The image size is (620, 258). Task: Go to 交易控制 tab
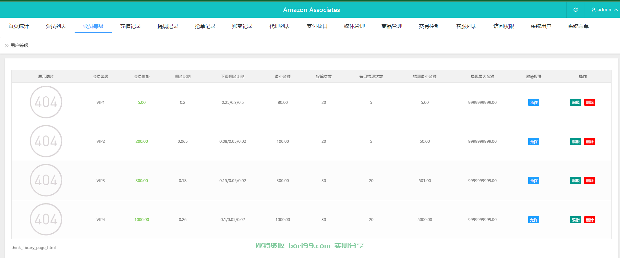(429, 26)
